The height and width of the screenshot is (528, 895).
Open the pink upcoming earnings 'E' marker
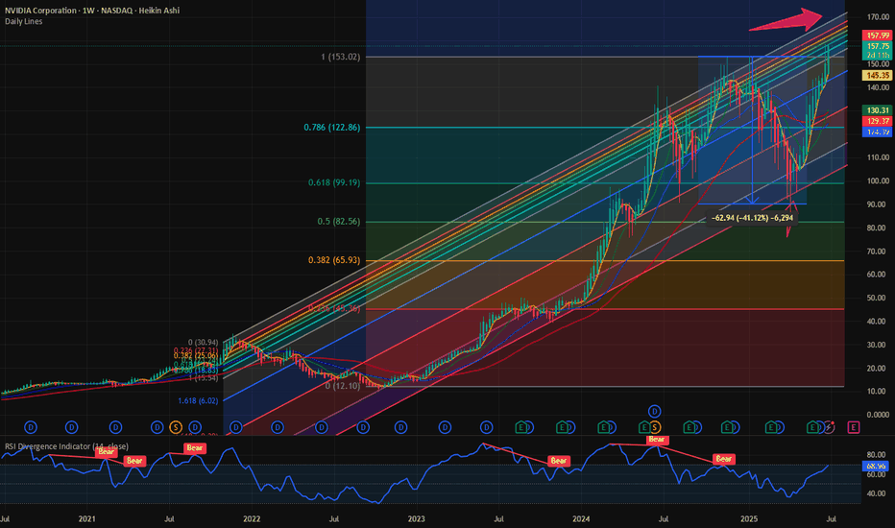pyautogui.click(x=854, y=427)
